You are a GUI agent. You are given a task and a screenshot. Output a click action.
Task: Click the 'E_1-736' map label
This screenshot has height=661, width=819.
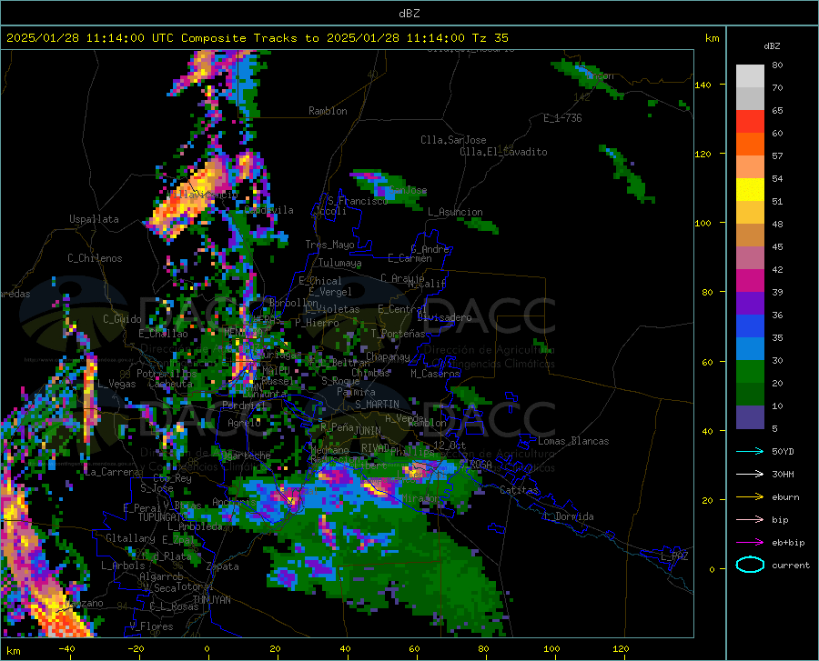tap(562, 118)
